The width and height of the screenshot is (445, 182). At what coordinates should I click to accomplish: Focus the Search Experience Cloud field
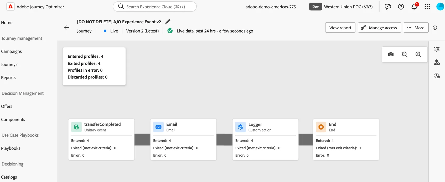point(155,7)
